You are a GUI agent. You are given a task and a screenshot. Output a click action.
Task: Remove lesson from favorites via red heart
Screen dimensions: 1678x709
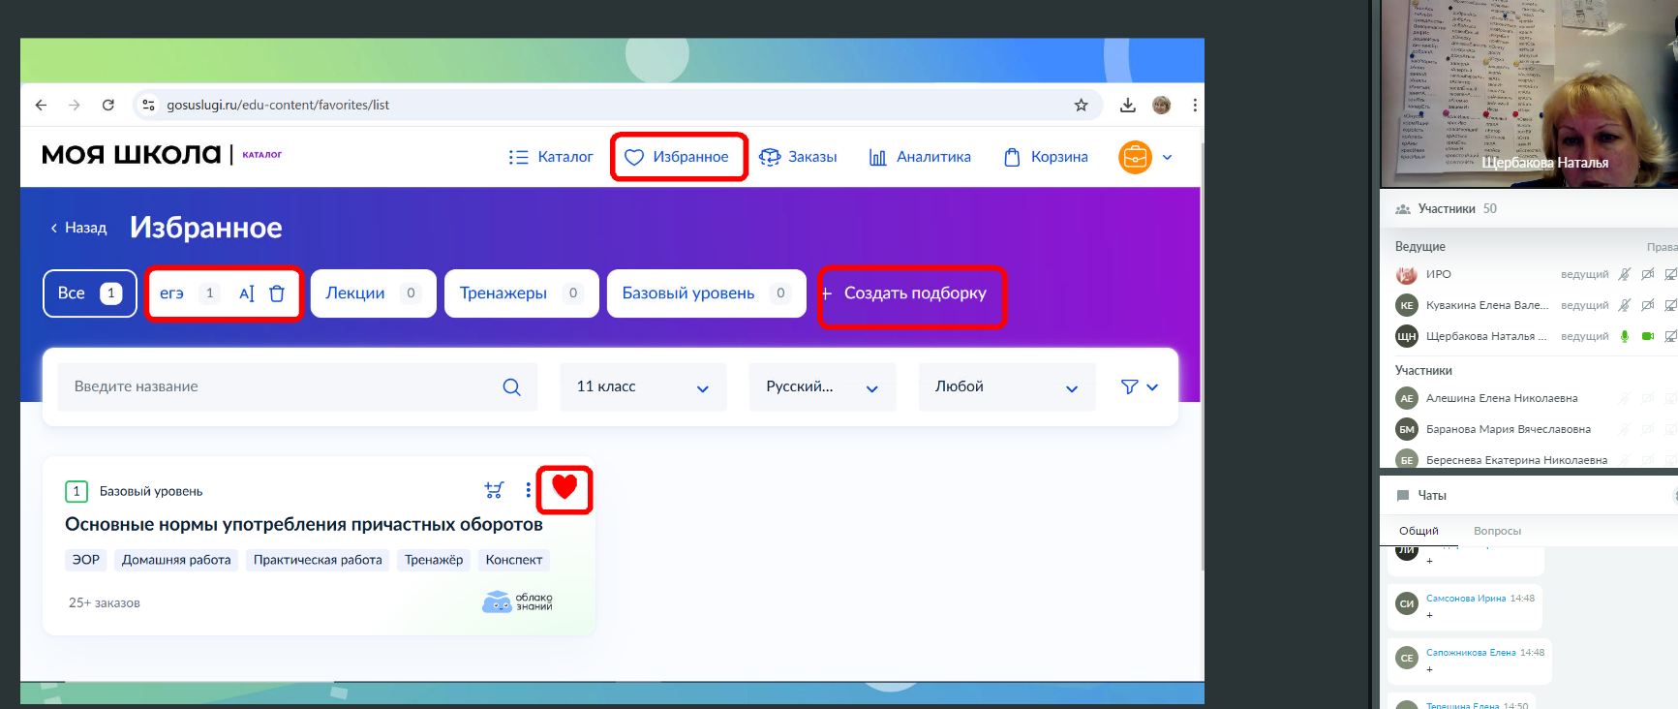coord(564,488)
